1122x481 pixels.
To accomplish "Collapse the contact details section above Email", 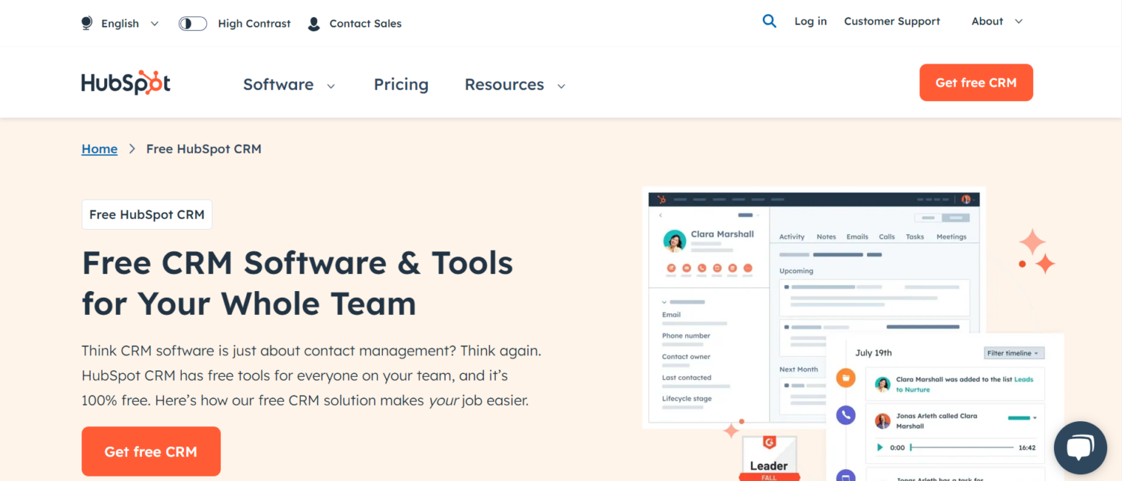I will [663, 301].
